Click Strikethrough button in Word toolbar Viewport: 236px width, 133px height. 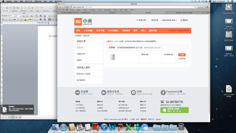point(14,19)
